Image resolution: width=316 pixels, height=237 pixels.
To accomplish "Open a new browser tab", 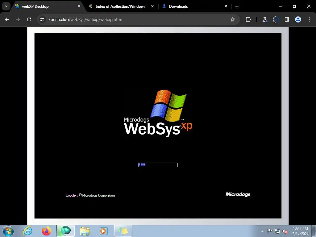I will (237, 6).
